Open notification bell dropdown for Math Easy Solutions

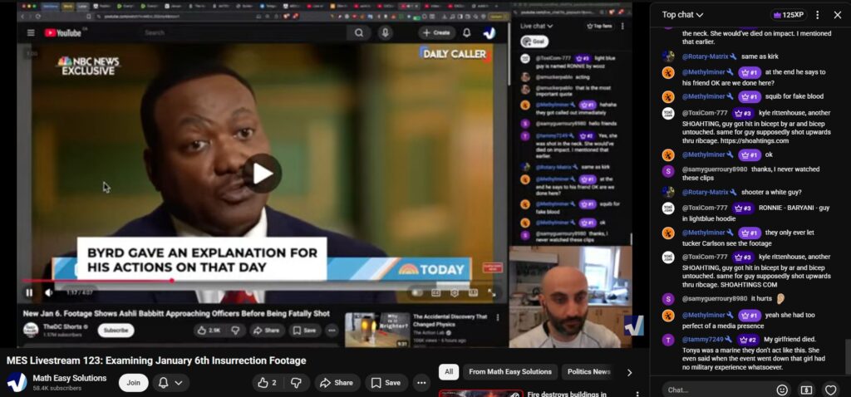(x=169, y=383)
